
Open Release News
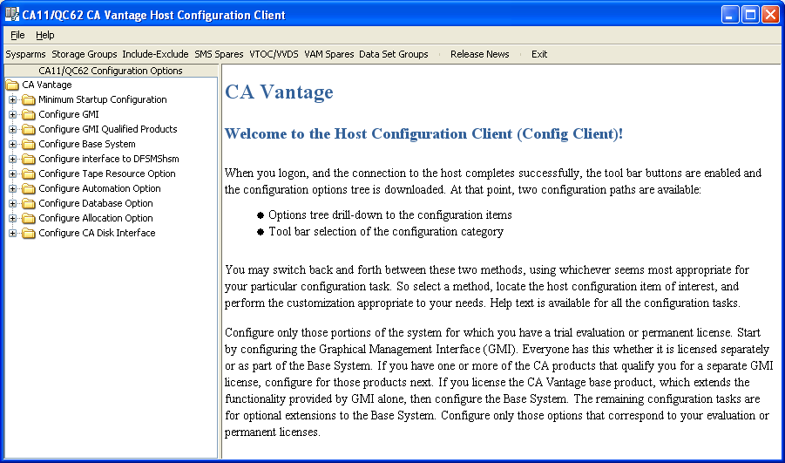(479, 54)
